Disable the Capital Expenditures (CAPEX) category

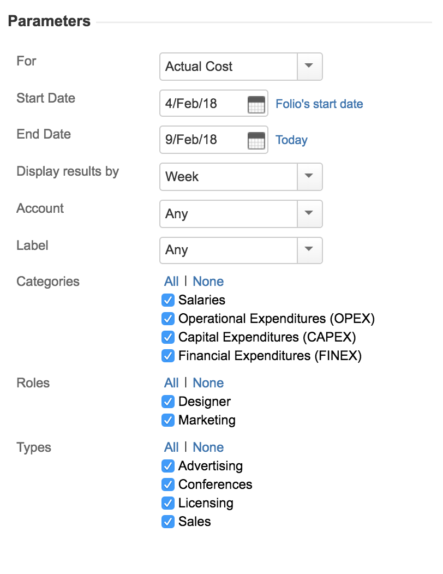168,337
